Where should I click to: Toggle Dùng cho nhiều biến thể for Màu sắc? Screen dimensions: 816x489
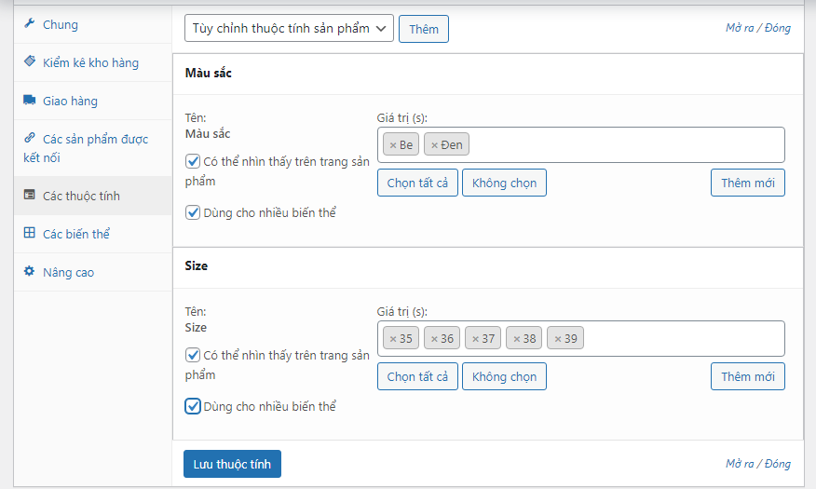pyautogui.click(x=193, y=212)
